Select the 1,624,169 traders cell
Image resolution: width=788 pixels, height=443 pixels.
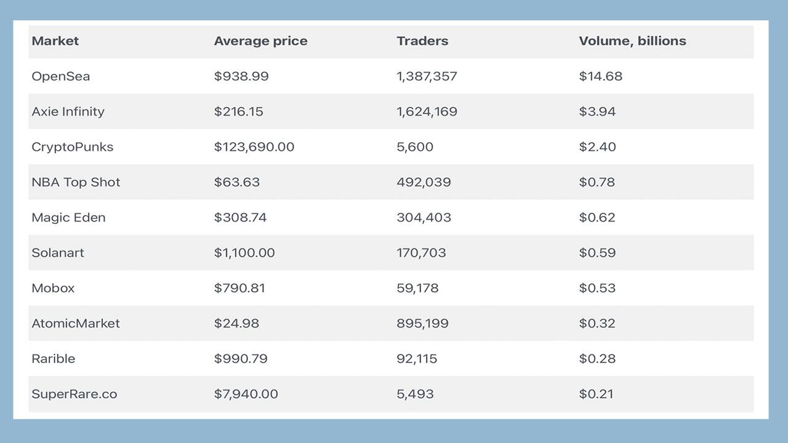(x=427, y=111)
